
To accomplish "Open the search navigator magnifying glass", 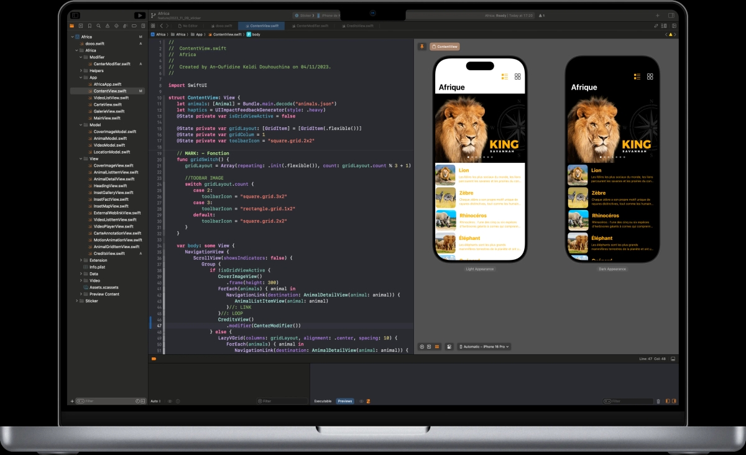I will pos(99,25).
